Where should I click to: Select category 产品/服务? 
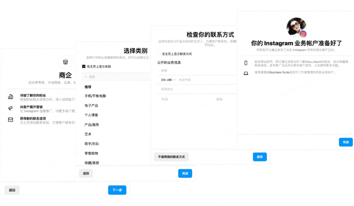pyautogui.click(x=92, y=125)
